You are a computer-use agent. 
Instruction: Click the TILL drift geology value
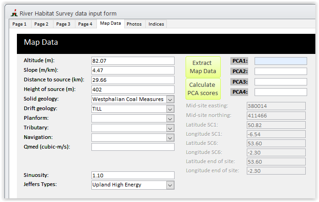(x=97, y=109)
